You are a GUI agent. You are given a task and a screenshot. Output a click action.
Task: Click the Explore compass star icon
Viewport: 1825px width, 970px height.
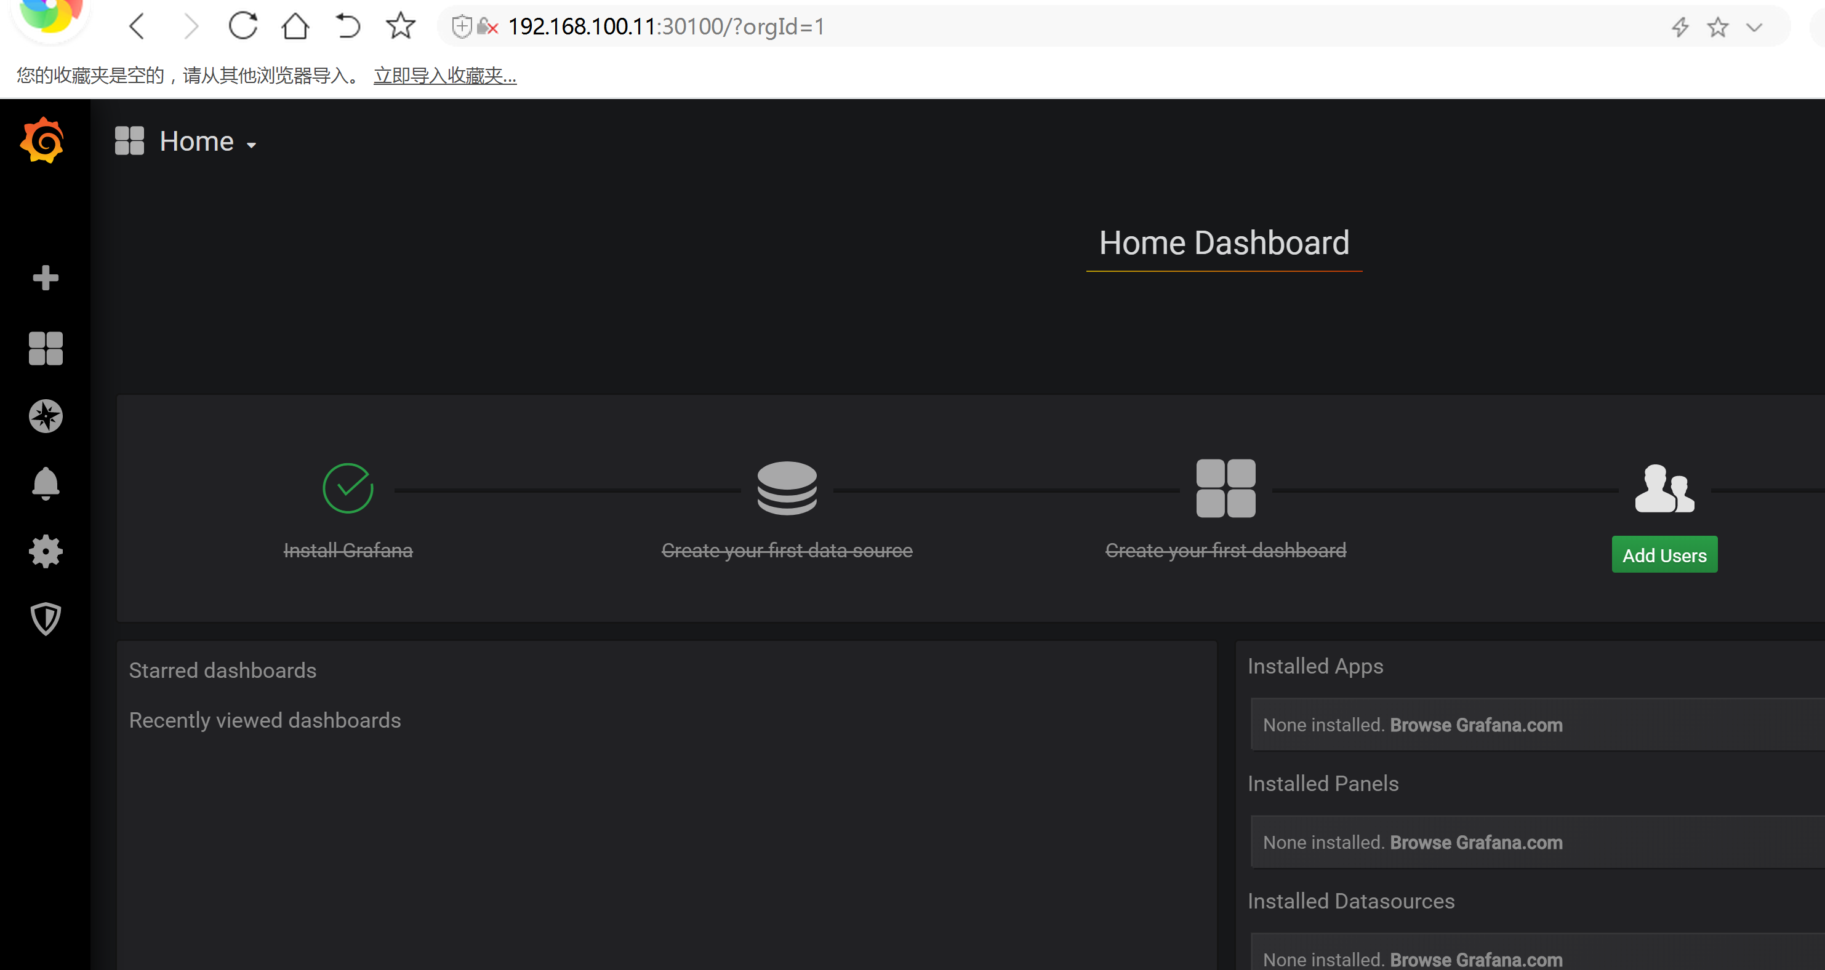(45, 415)
